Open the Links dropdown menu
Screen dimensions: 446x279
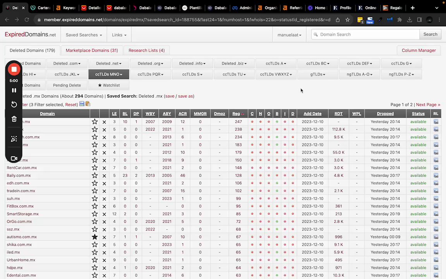[119, 35]
